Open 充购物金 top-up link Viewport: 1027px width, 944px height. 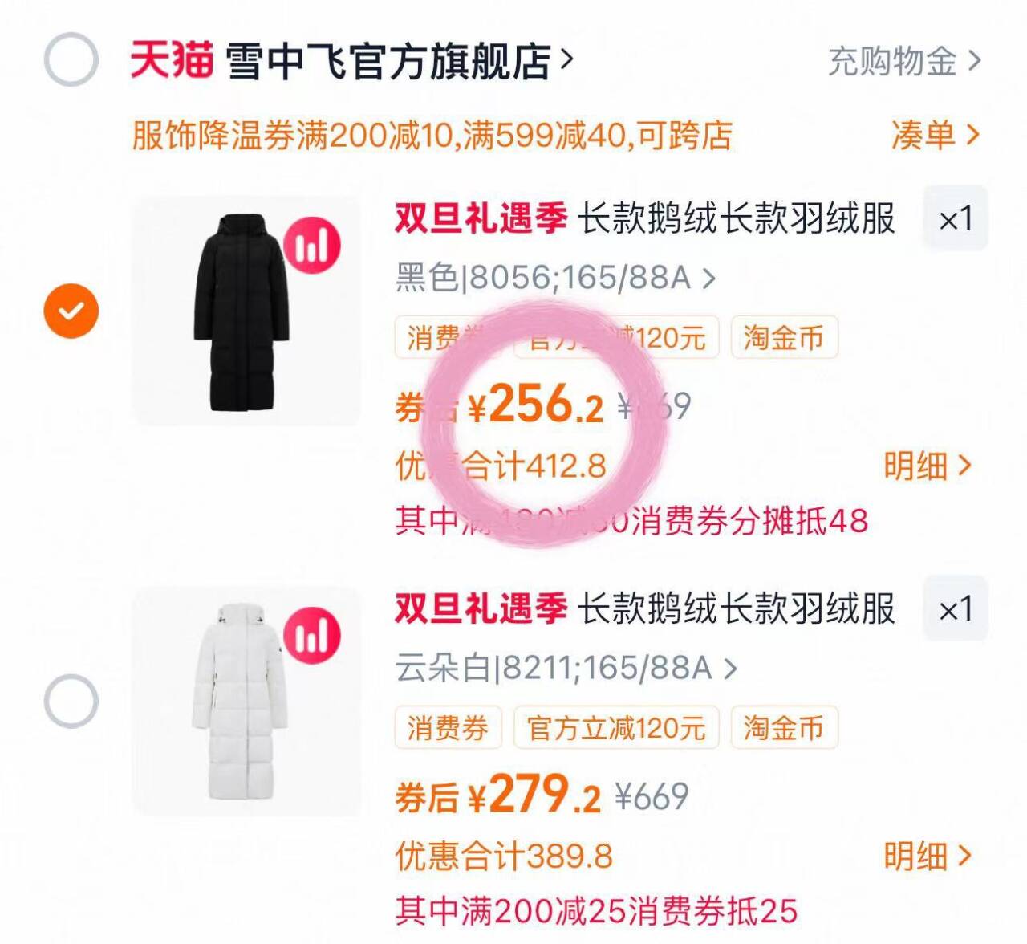(904, 61)
